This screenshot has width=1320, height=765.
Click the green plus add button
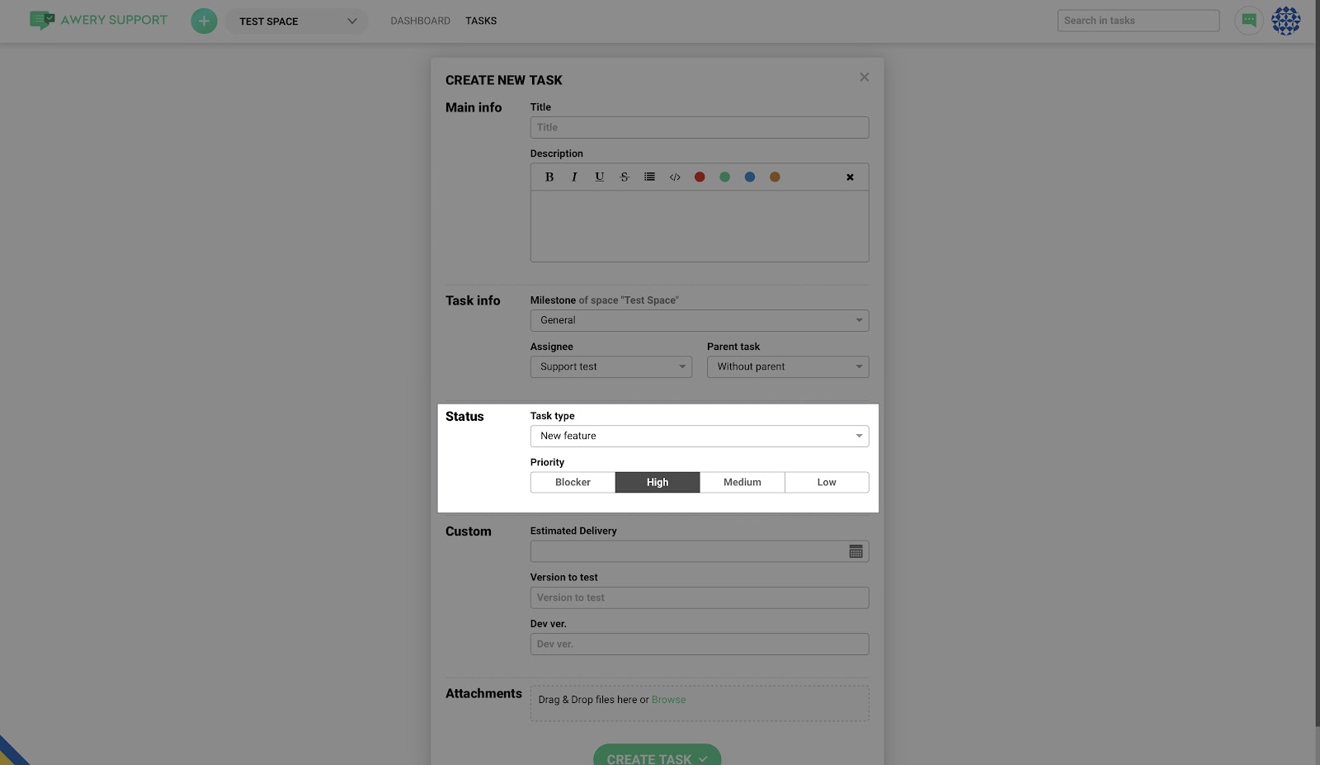204,21
